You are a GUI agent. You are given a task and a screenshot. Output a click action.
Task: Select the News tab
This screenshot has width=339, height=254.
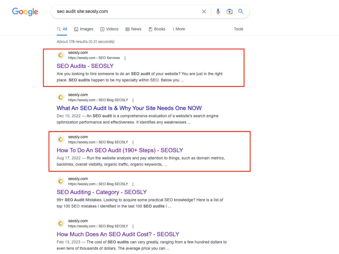tap(133, 29)
